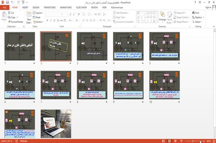Click the Cut scissors command
Screen dimensions: 216x143
click(x=11, y=13)
